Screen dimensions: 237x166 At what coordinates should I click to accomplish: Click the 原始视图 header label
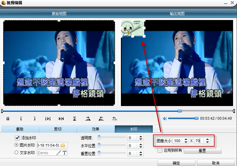click(x=59, y=14)
